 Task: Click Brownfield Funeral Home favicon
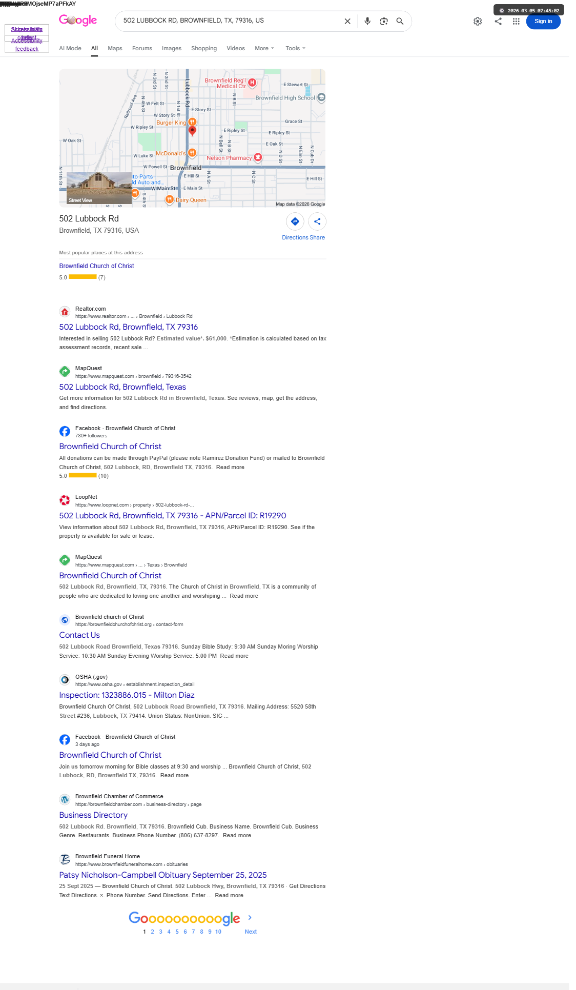click(x=65, y=859)
